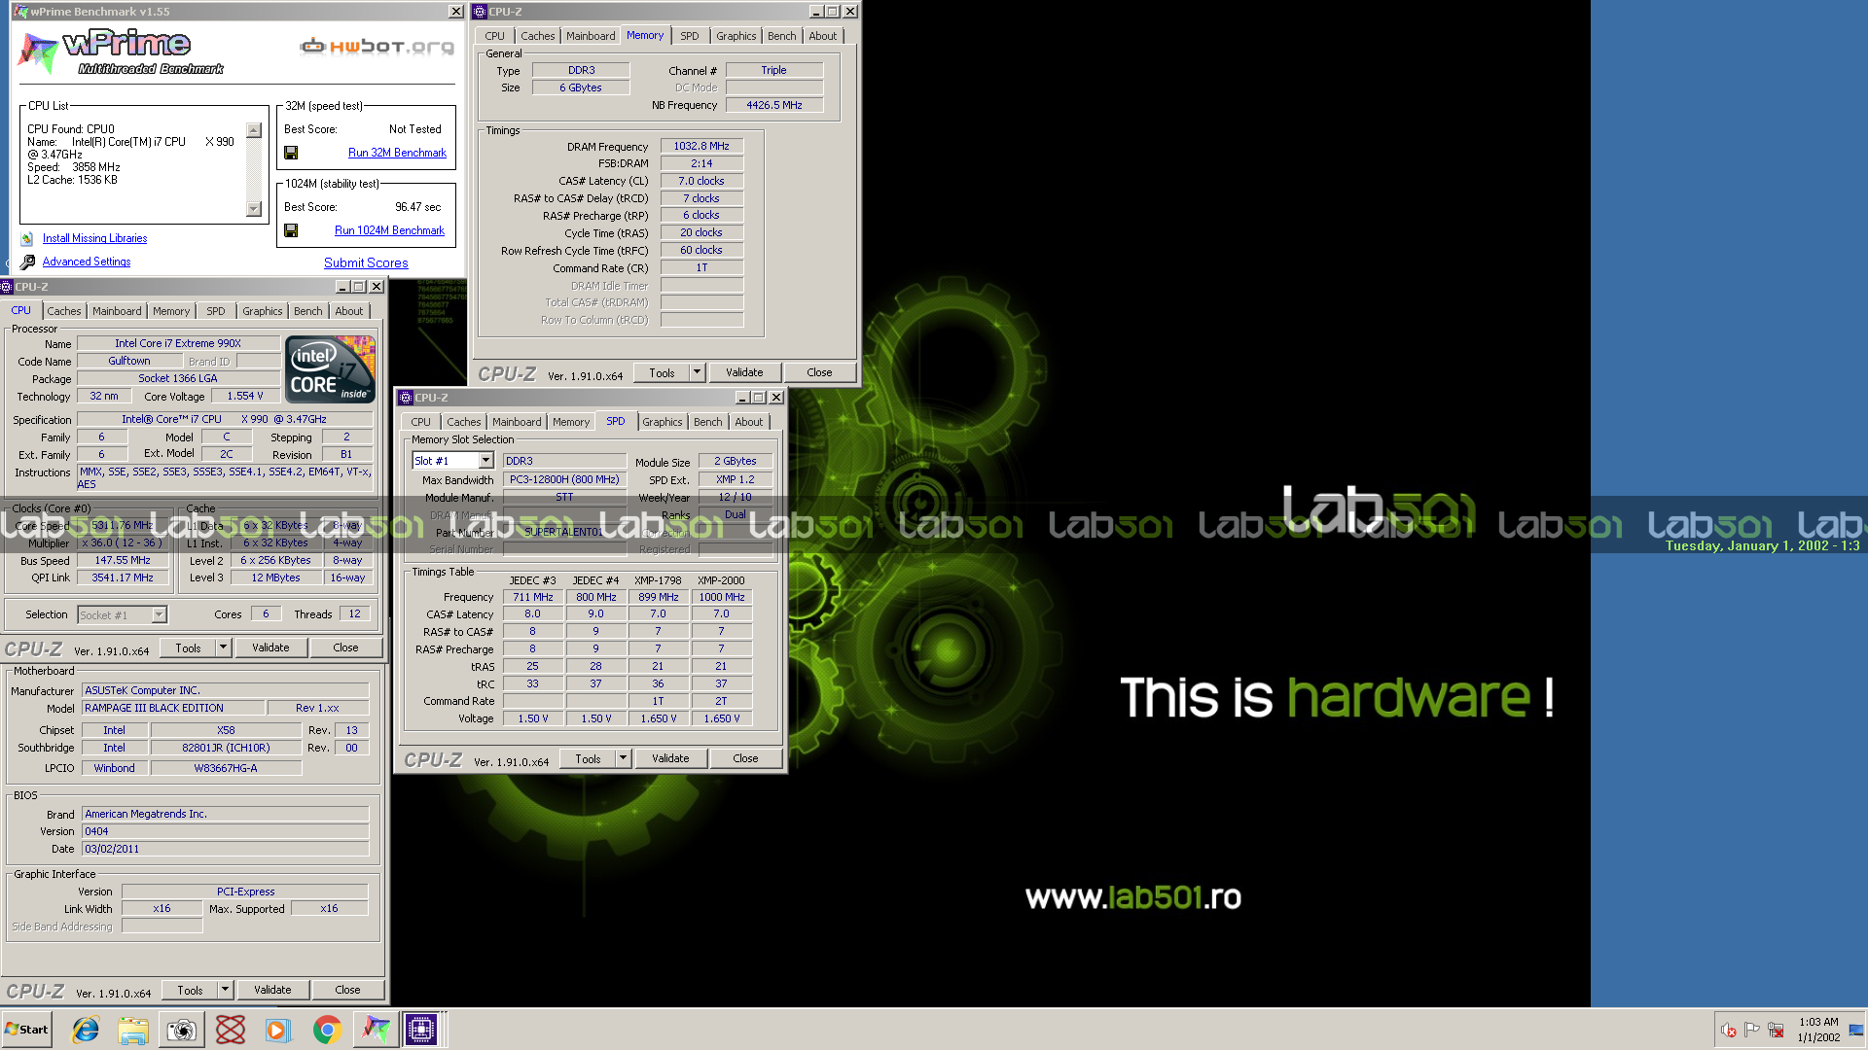
Task: Click the camera screenshot tool taskbar icon
Action: tap(182, 1030)
